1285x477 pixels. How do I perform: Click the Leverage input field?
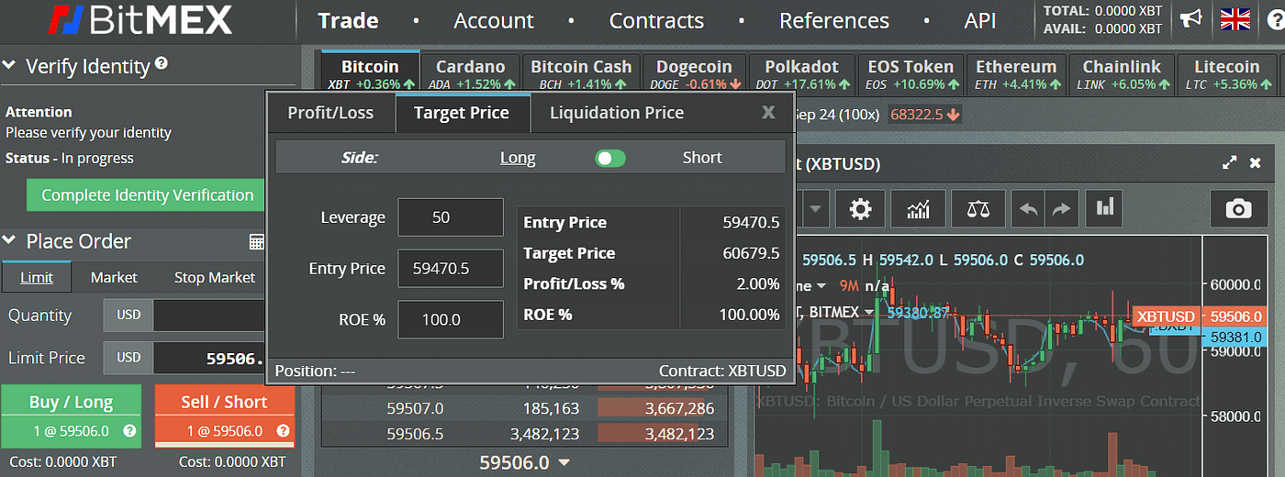(x=451, y=217)
